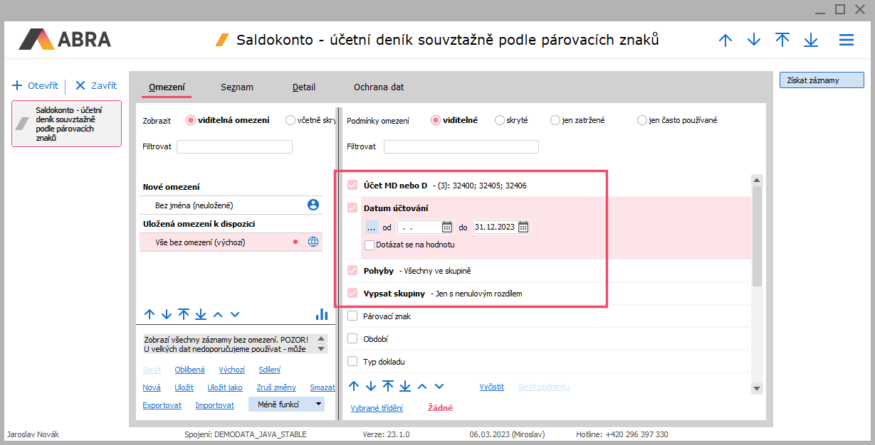Click the jump-to-first-record arrow in the header
This screenshot has height=445, width=875.
point(782,41)
